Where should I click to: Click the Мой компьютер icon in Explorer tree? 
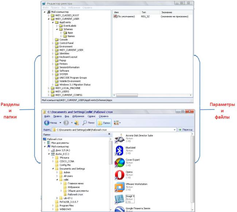click(48, 146)
